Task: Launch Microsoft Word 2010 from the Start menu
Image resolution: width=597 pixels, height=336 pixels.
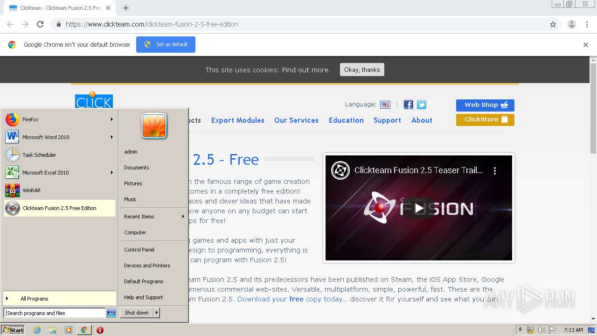Action: (59, 137)
